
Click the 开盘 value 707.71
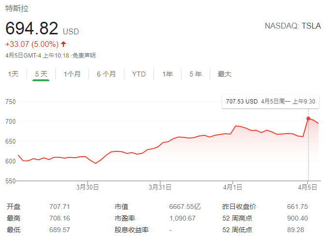pos(60,207)
